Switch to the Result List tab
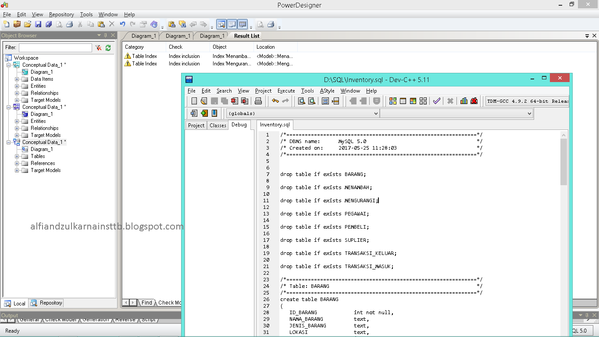The width and height of the screenshot is (599, 337). pos(245,36)
